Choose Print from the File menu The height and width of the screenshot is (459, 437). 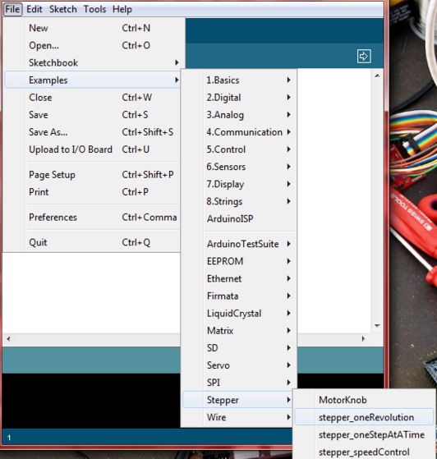pyautogui.click(x=93, y=192)
